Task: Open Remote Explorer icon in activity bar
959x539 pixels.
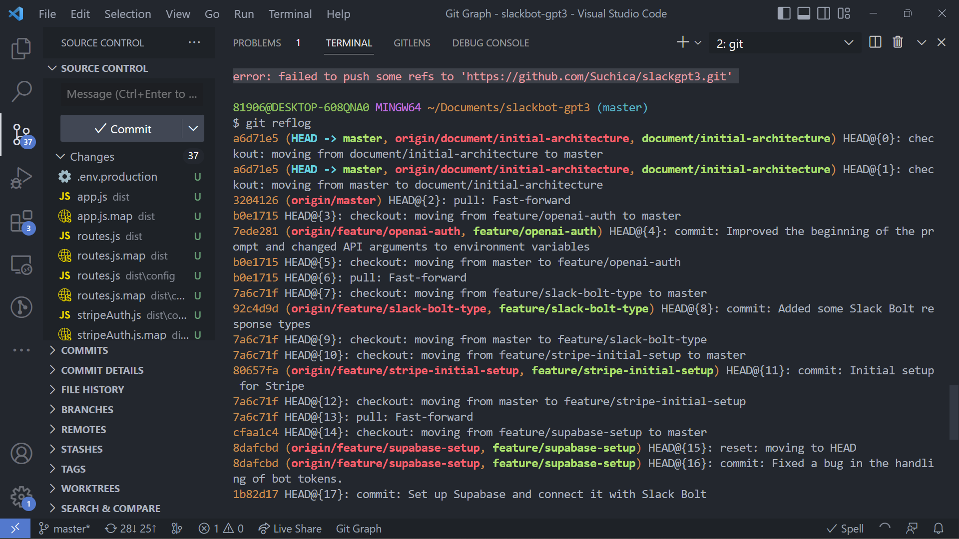Action: point(21,265)
